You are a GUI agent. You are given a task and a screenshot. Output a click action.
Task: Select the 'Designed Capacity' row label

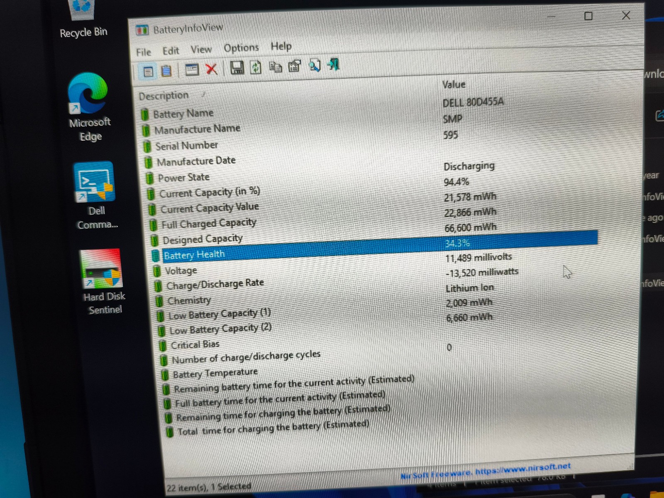[x=203, y=239]
